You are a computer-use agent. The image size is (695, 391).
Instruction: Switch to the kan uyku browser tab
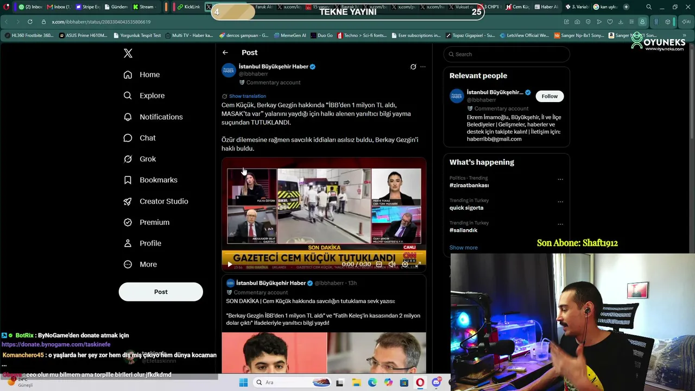coord(605,7)
